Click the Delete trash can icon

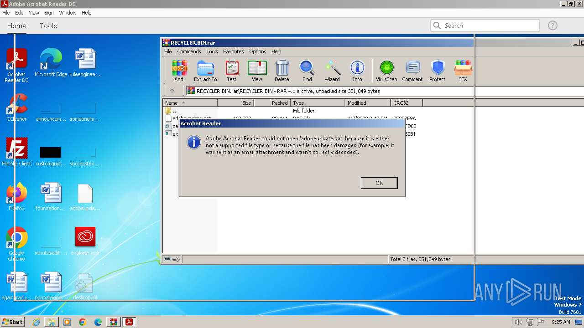(x=282, y=71)
